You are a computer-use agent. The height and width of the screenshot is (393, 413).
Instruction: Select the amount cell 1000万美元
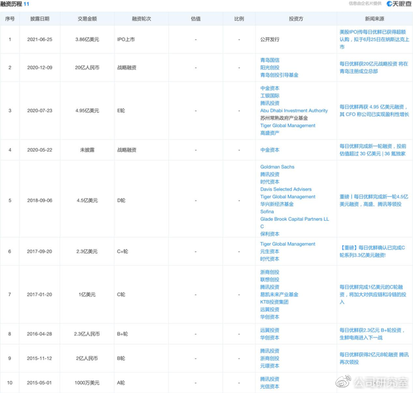[x=87, y=383]
